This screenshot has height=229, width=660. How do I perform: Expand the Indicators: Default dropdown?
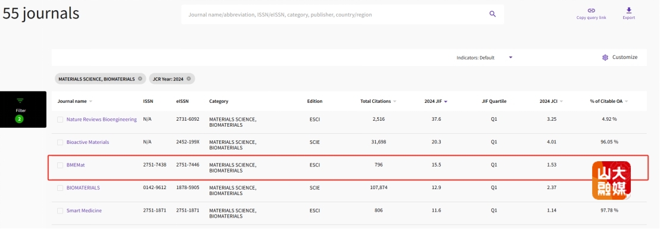484,58
